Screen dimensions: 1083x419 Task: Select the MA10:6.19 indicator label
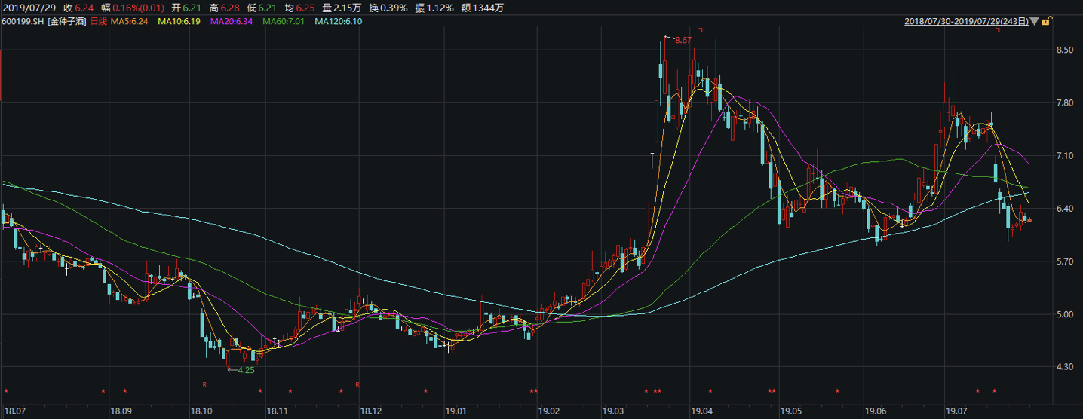(179, 22)
